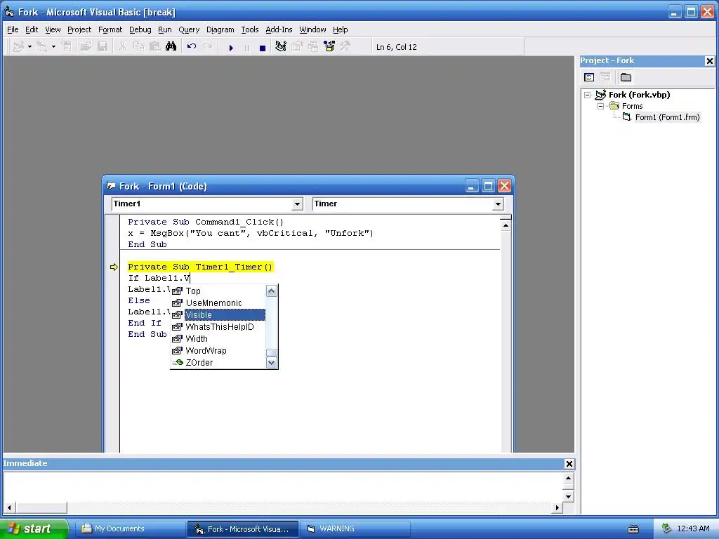Select the Fork (Fork.vbp) project item

coord(639,95)
